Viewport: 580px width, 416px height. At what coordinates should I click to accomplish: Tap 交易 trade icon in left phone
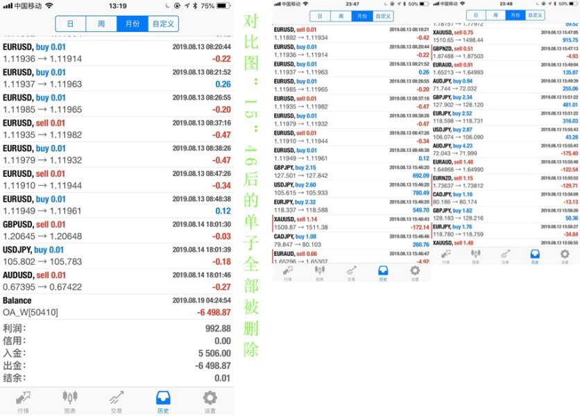(117, 401)
